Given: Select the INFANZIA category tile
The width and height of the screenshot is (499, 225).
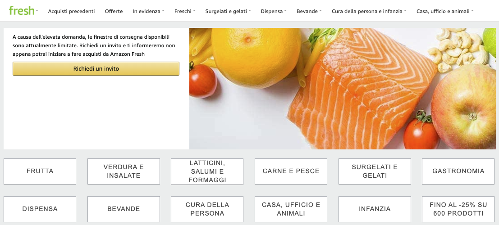Looking at the screenshot, I should (x=375, y=209).
